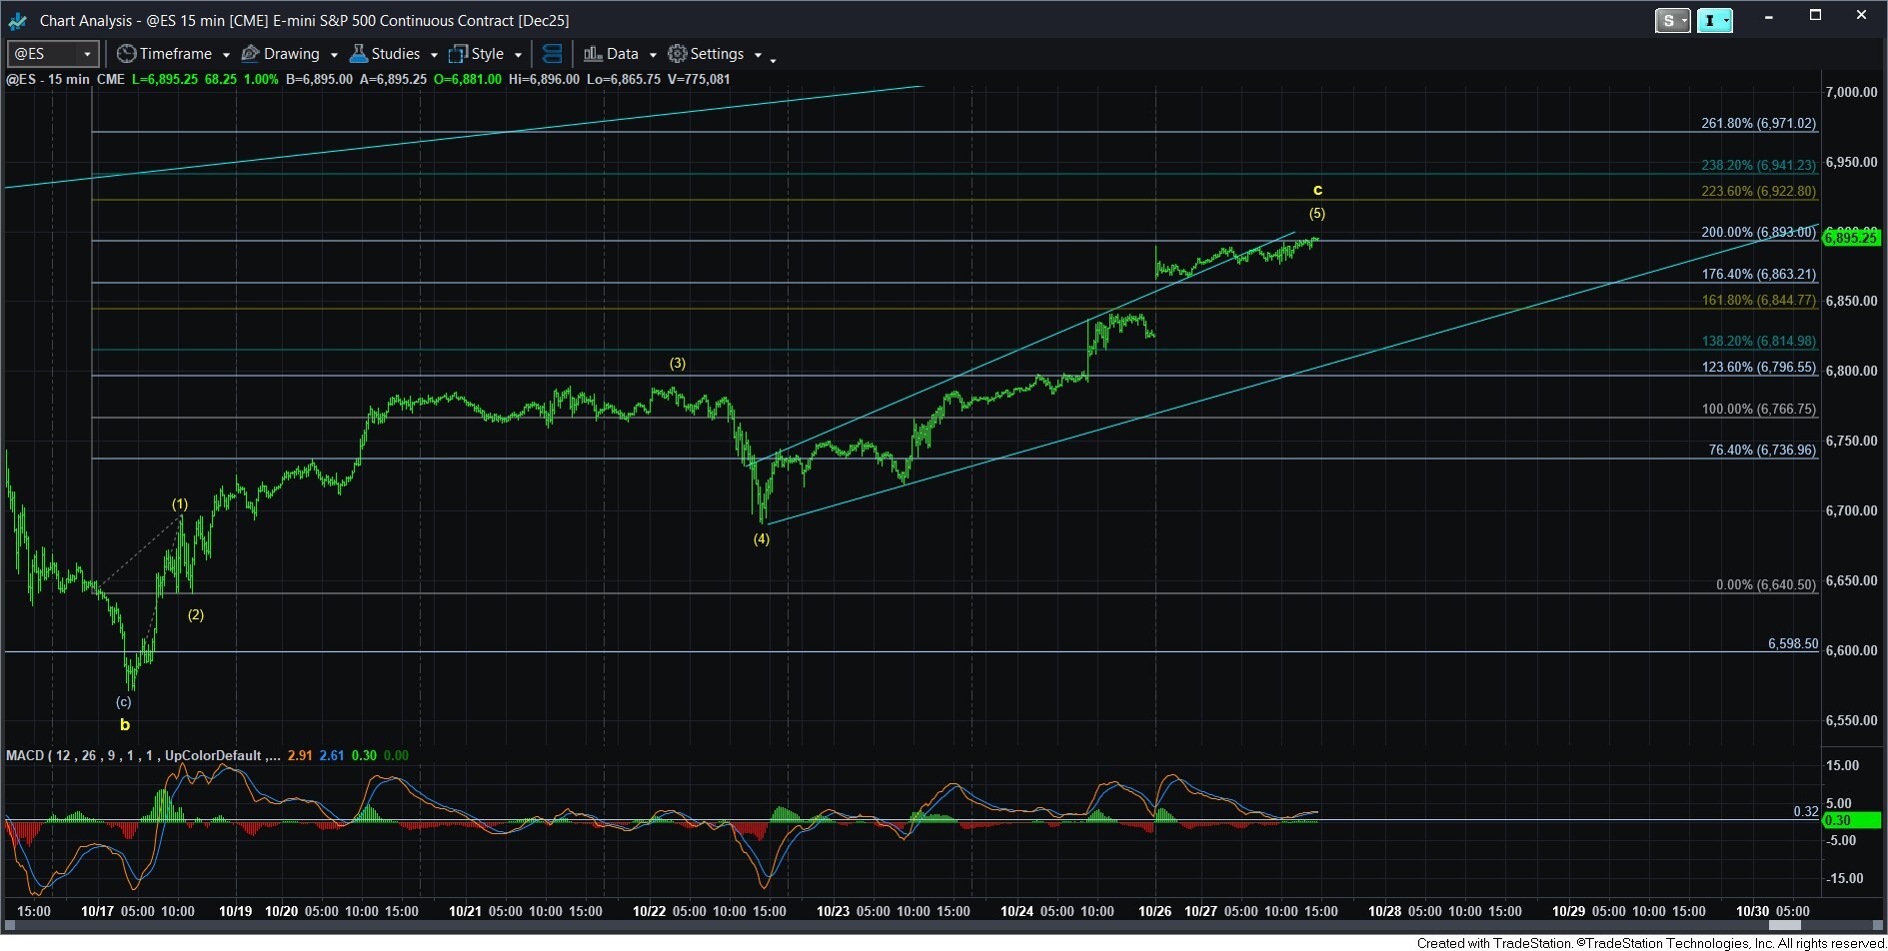Click the Timeframe clock icon
Screen dimensions: 1888x951
coord(126,54)
